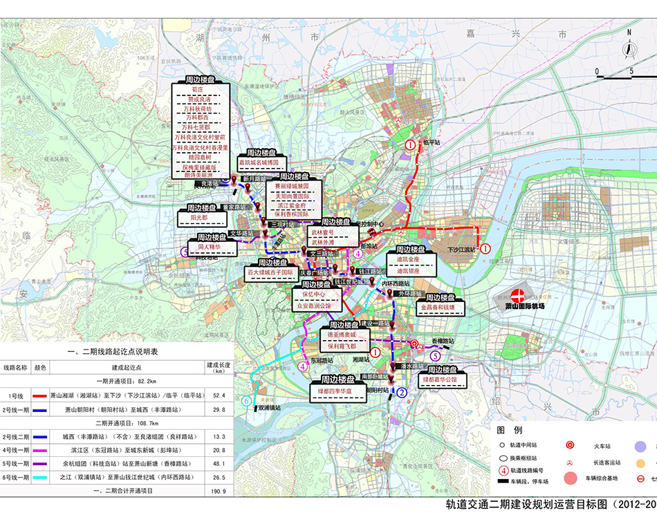Click the 武林壹号 property entry
Screen dimensions: 657x515
click(x=323, y=232)
